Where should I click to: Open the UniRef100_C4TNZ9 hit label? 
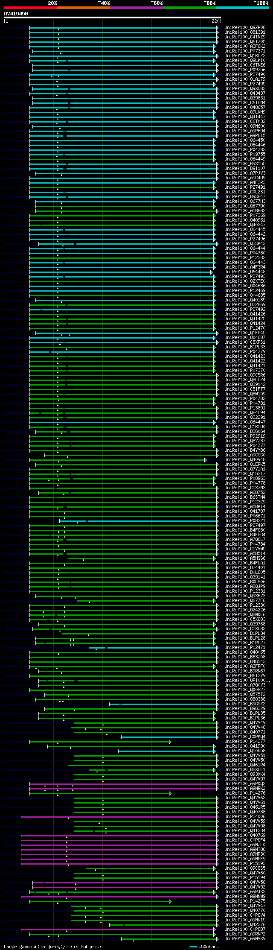tap(245, 37)
